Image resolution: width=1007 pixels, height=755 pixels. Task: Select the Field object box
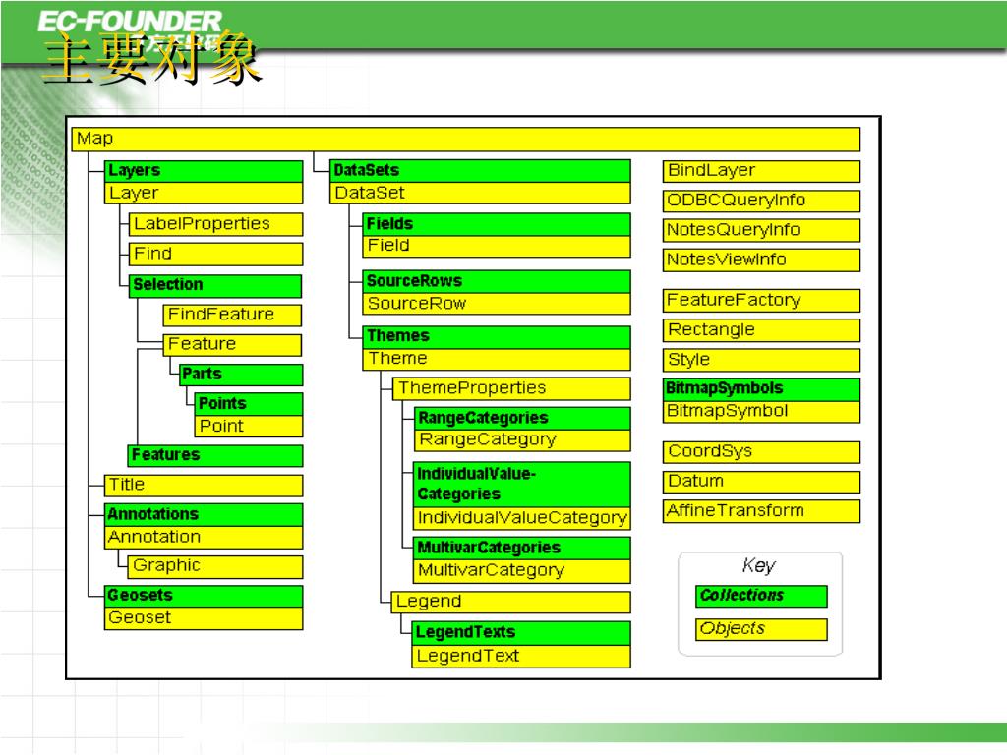tap(497, 247)
